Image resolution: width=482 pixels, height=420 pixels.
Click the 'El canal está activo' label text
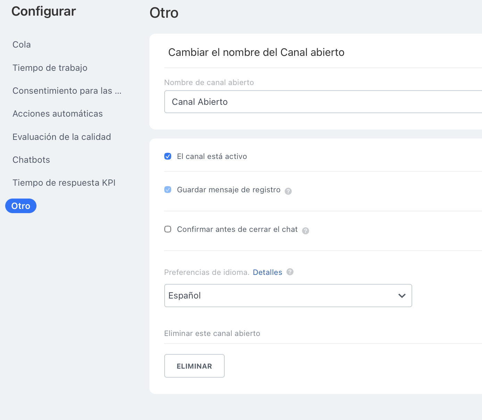point(212,157)
